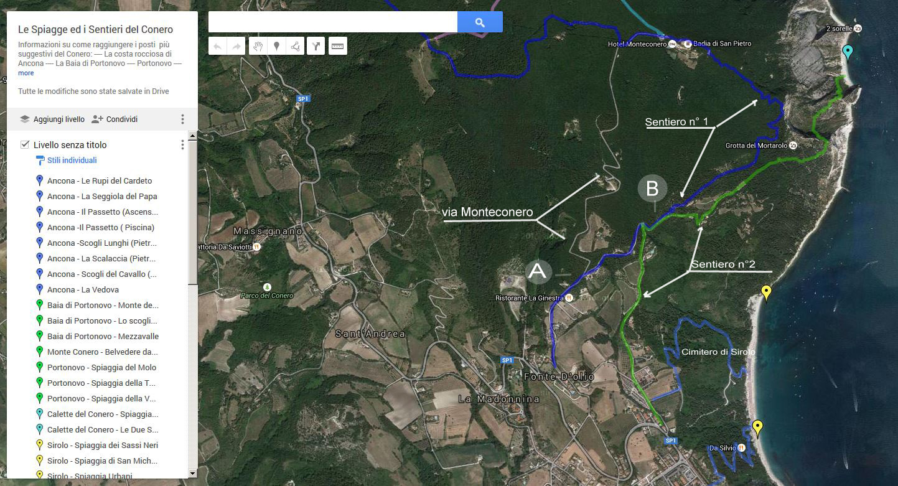Viewport: 898px width, 486px height.
Task: Click the Condividi share button
Action: pos(115,119)
